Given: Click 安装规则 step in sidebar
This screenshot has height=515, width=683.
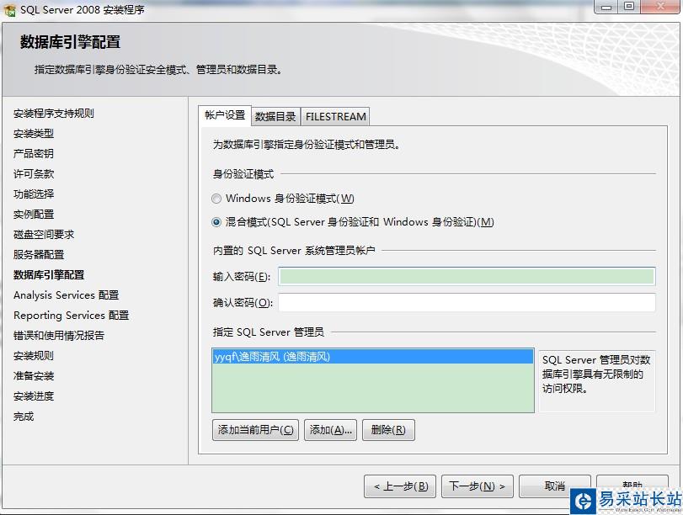Looking at the screenshot, I should pyautogui.click(x=34, y=356).
